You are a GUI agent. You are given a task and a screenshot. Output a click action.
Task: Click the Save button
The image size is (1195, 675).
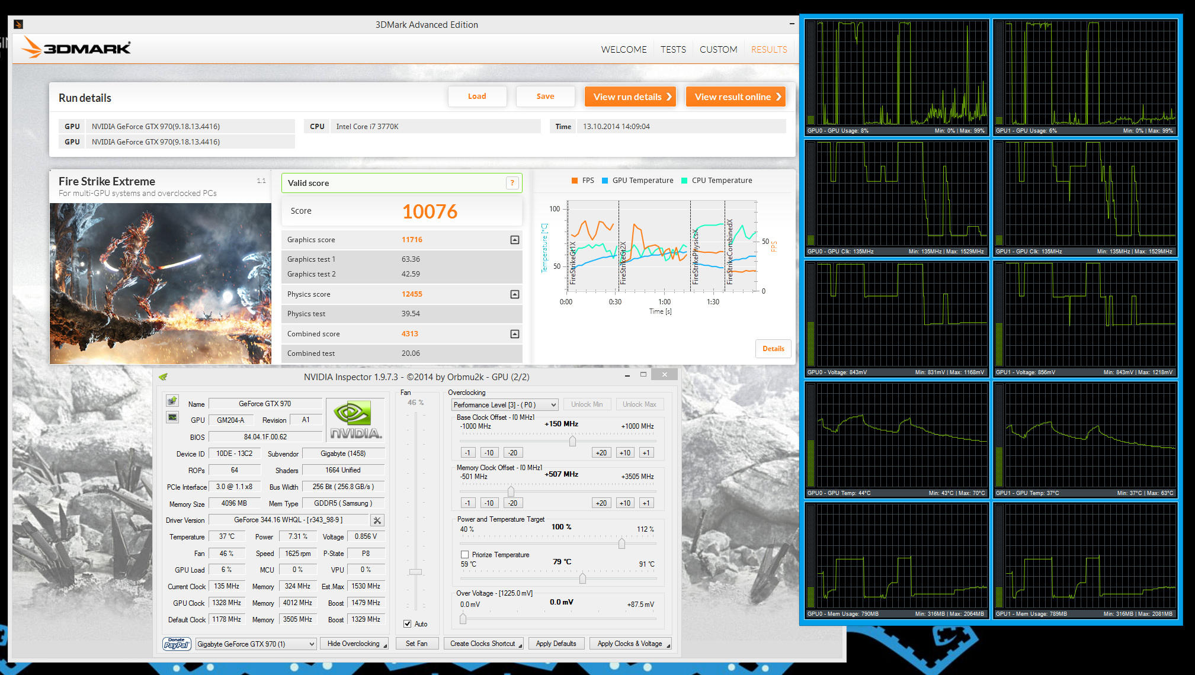[545, 97]
